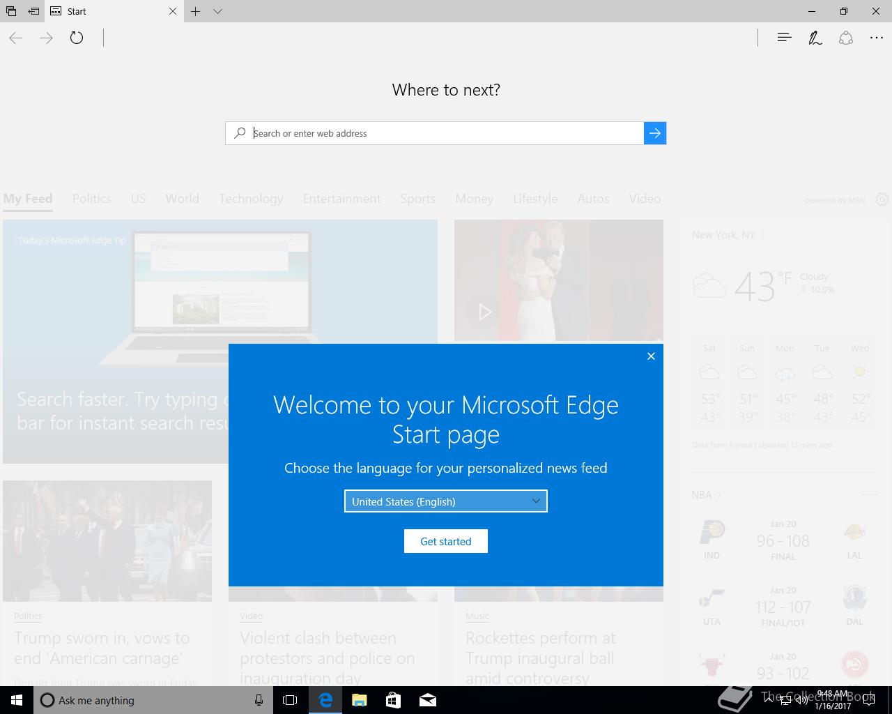This screenshot has width=892, height=714.
Task: Select the IND vs LAL 96-108 game
Action: pos(783,542)
